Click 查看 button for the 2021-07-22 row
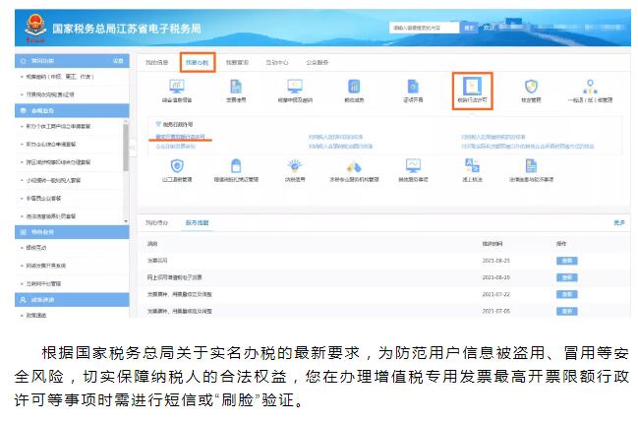 pos(567,294)
